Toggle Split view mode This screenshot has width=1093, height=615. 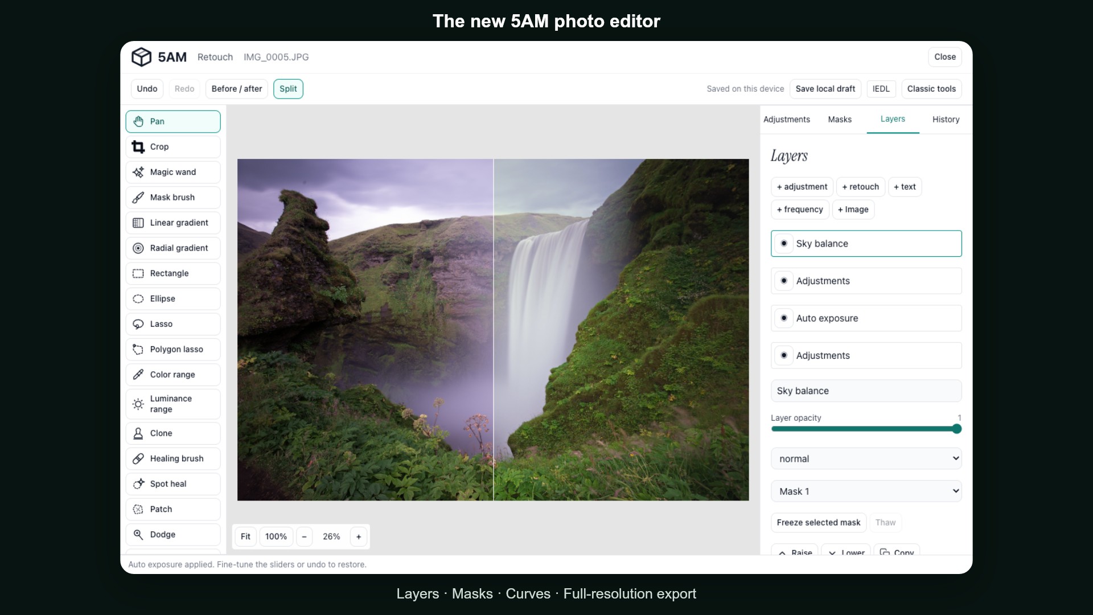point(288,89)
